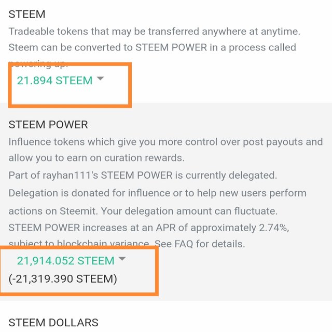Open the 21,914.052 STEEM power dropdown
332x332 pixels.
point(71,260)
